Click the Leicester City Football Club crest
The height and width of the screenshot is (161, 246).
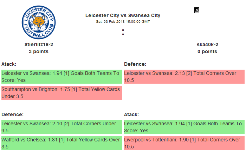38,22
